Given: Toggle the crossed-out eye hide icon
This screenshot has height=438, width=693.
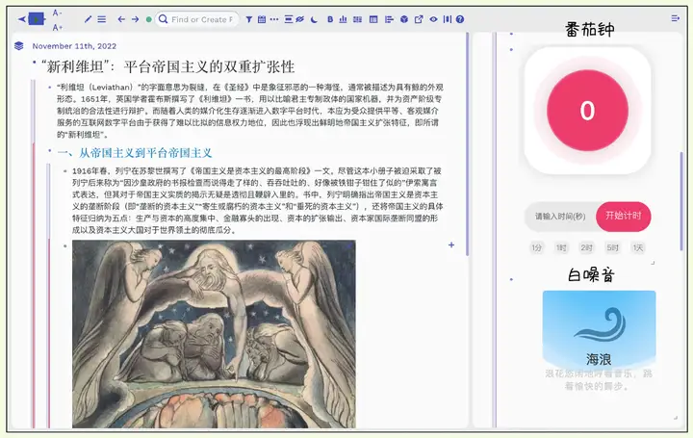Looking at the screenshot, I should click(300, 19).
